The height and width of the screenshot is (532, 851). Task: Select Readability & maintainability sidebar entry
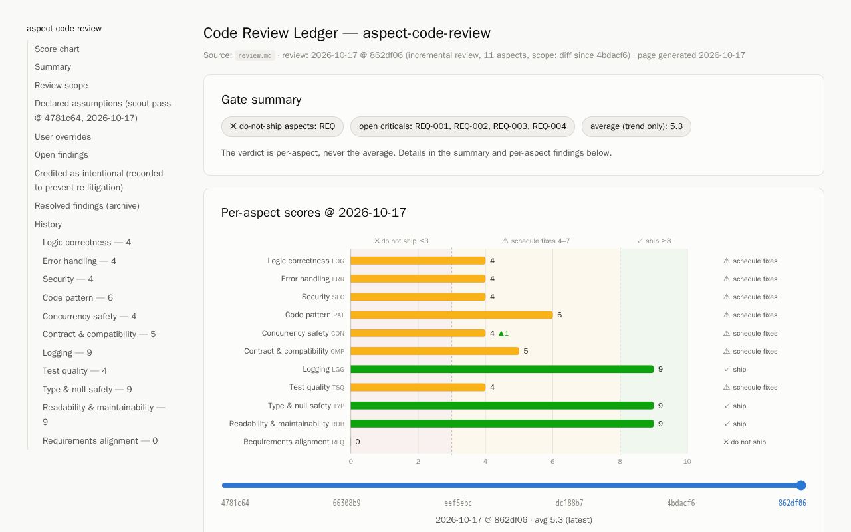coord(104,415)
